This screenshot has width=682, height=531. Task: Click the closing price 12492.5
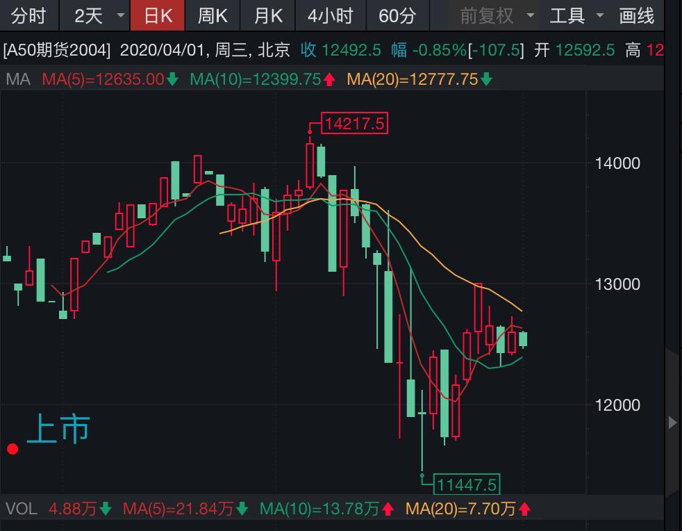point(351,50)
